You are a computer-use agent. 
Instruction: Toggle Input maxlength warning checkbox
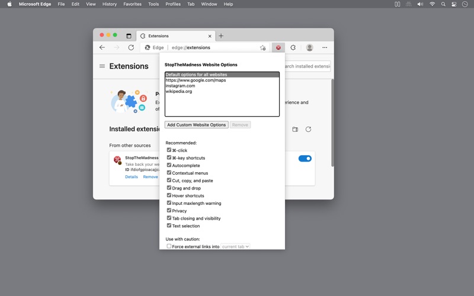169,202
